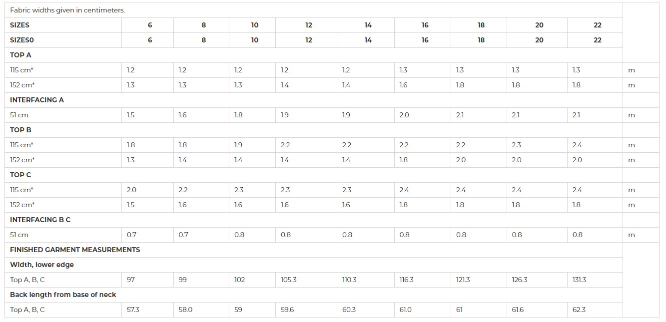
Task: Click the FINISHED GARMENT MEASUREMENTS heading
Action: tap(75, 250)
